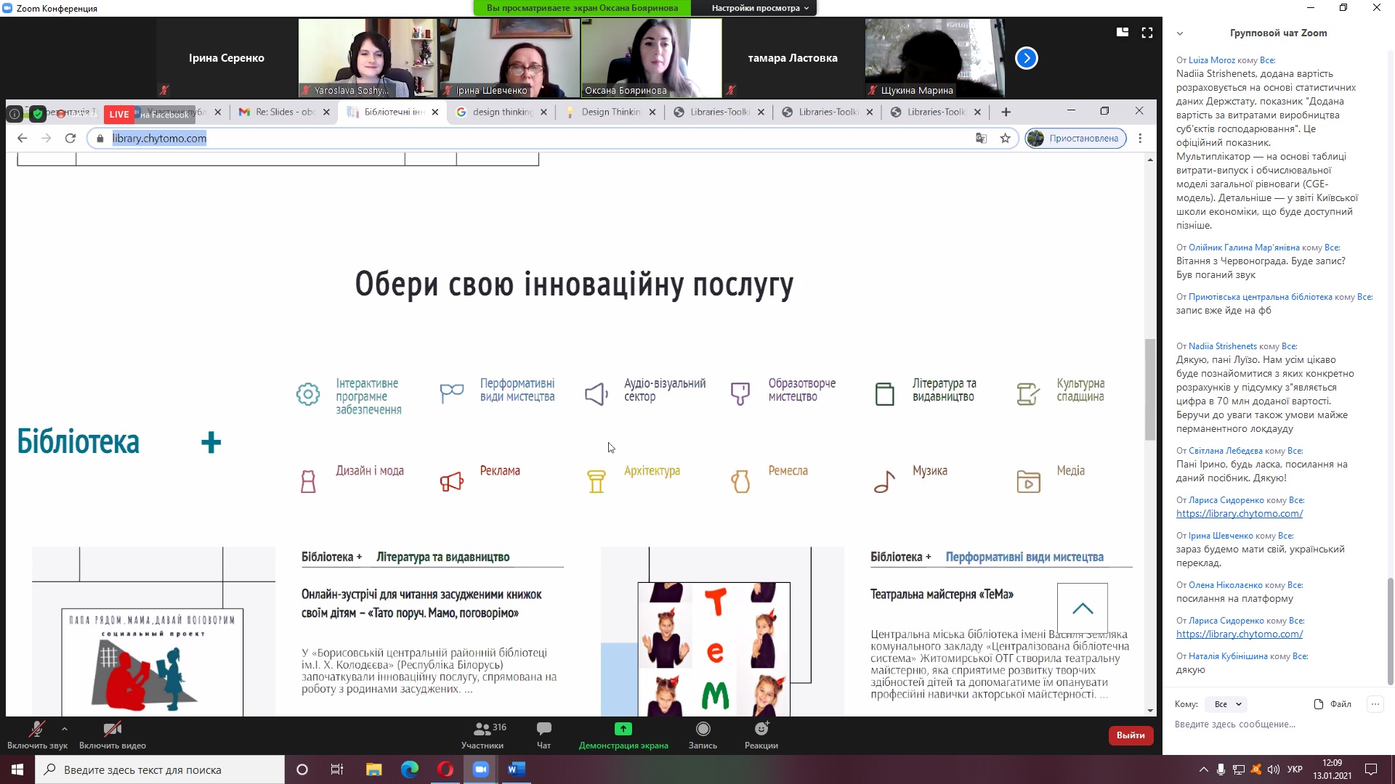Screen dimensions: 1395x784
Task: Open Word from the taskbar
Action: pyautogui.click(x=516, y=769)
